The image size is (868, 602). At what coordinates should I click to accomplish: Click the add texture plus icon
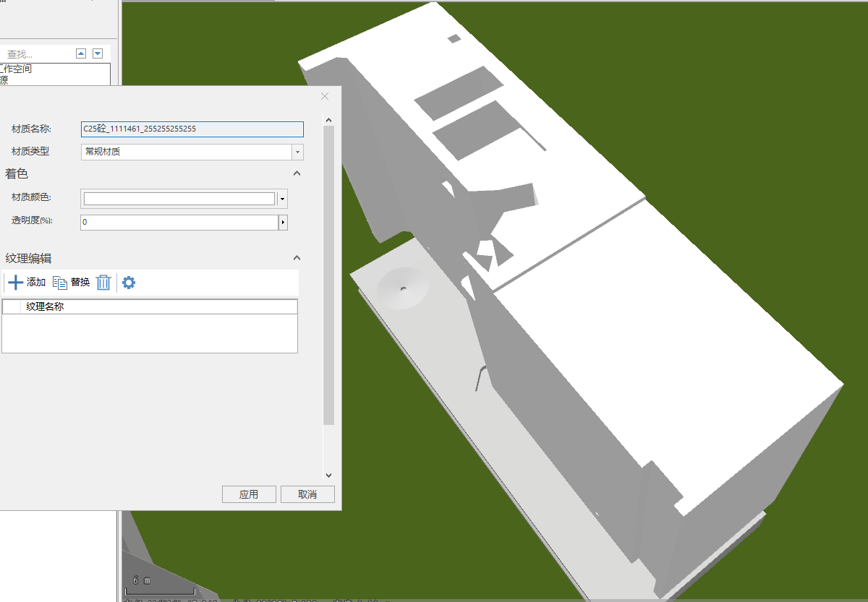coord(15,283)
